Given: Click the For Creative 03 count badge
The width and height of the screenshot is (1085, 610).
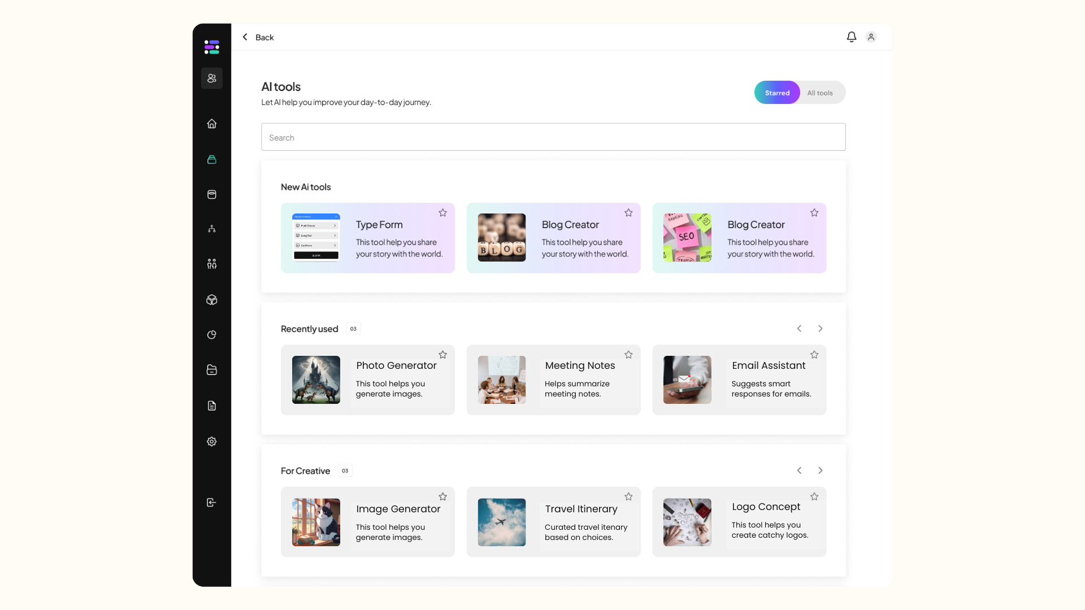Looking at the screenshot, I should pos(345,470).
